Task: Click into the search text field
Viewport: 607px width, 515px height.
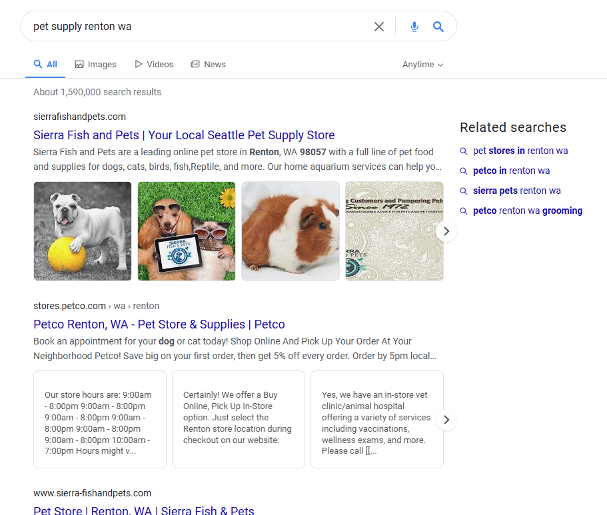Action: pos(200,27)
